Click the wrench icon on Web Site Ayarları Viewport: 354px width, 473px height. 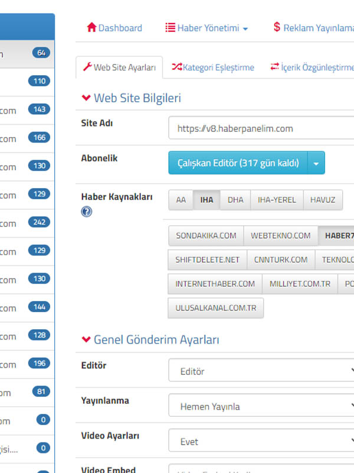[87, 67]
